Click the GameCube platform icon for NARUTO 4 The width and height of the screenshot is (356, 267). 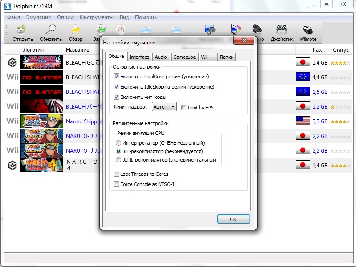[12, 166]
